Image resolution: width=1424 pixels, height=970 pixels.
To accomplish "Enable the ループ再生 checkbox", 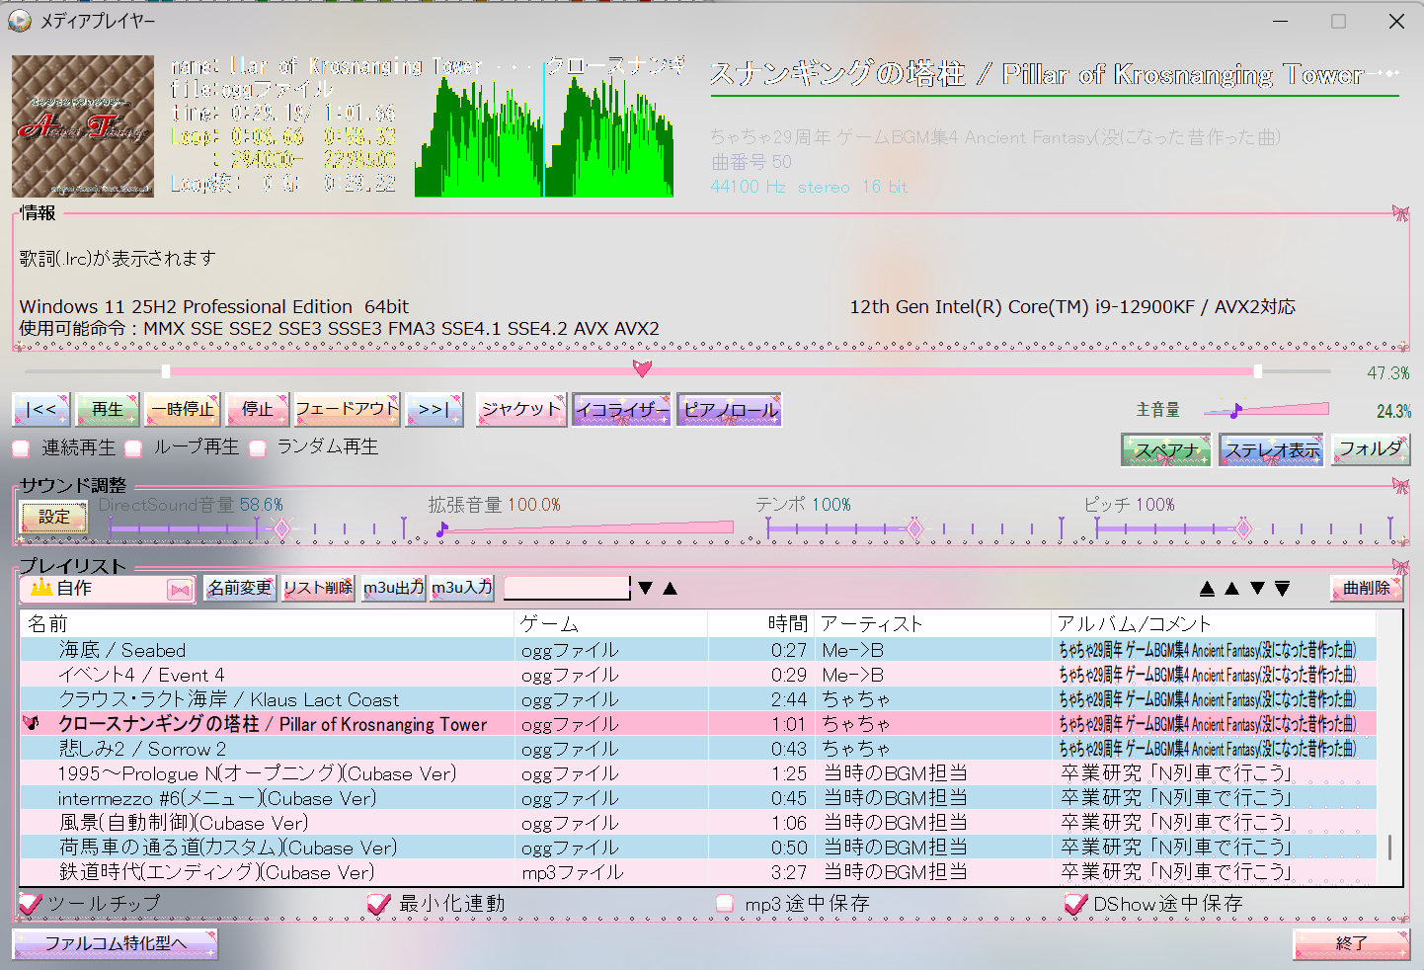I will [x=133, y=448].
